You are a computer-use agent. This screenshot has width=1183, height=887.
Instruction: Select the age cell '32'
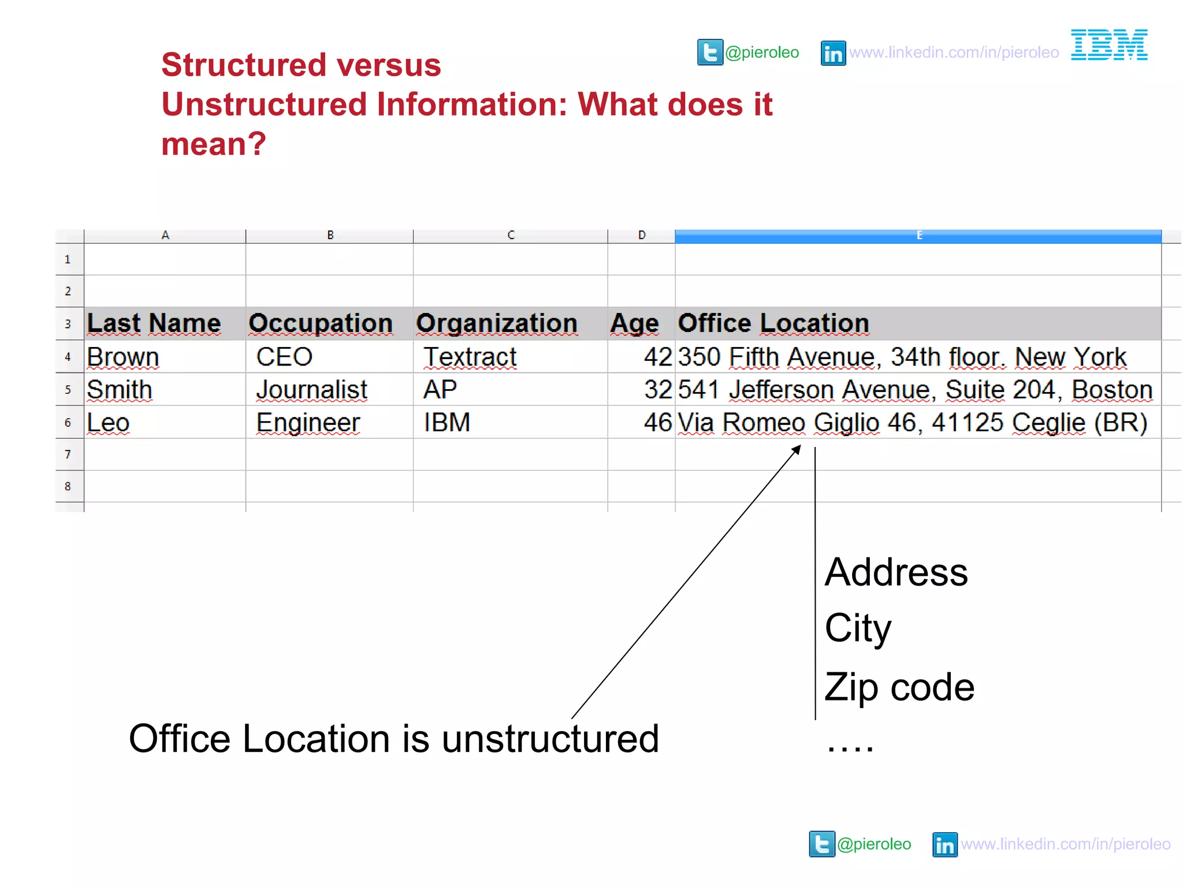tap(642, 389)
